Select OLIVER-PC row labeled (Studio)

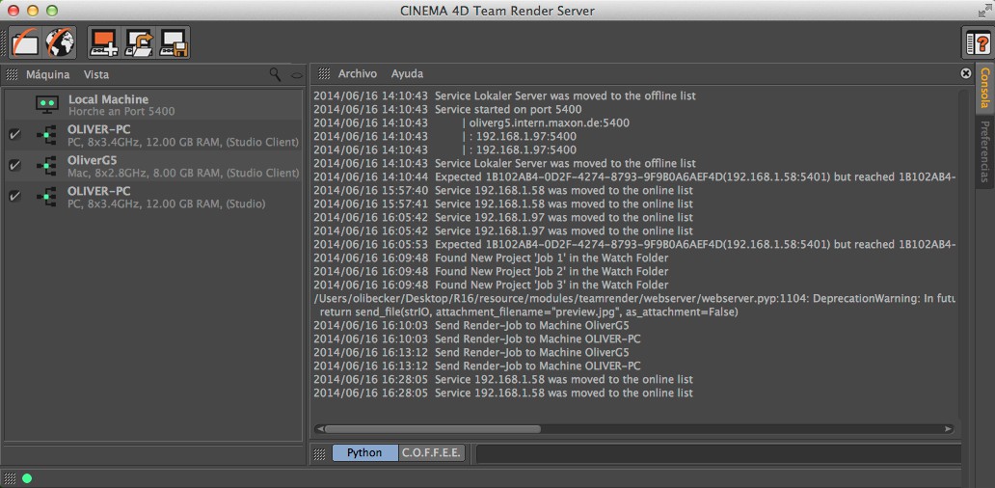click(152, 196)
